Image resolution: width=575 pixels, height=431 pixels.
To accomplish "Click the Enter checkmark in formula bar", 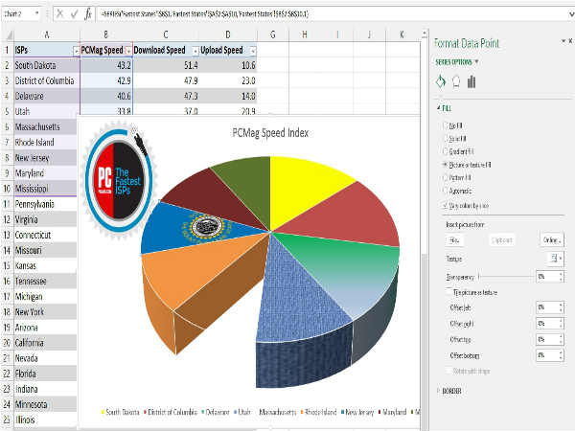I will (x=73, y=14).
